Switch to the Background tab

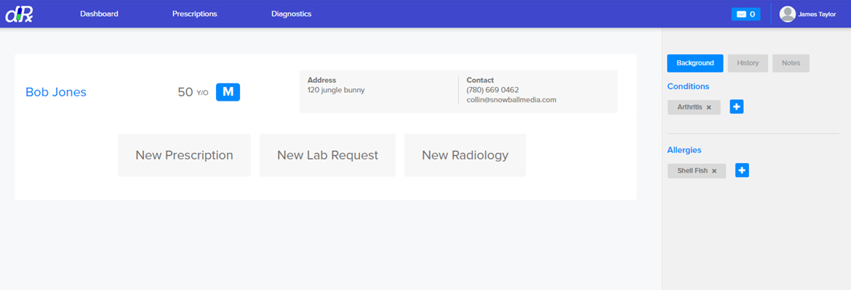point(695,63)
